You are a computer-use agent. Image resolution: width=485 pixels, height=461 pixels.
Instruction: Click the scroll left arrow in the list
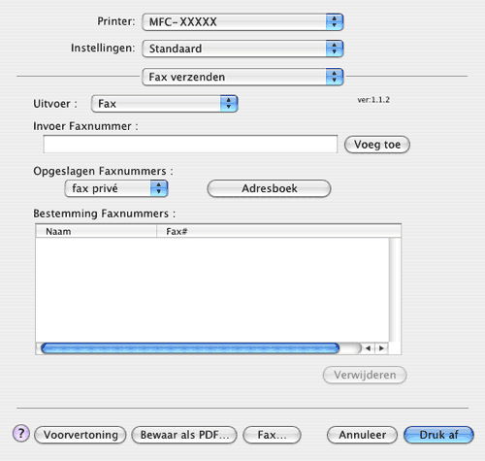[368, 348]
